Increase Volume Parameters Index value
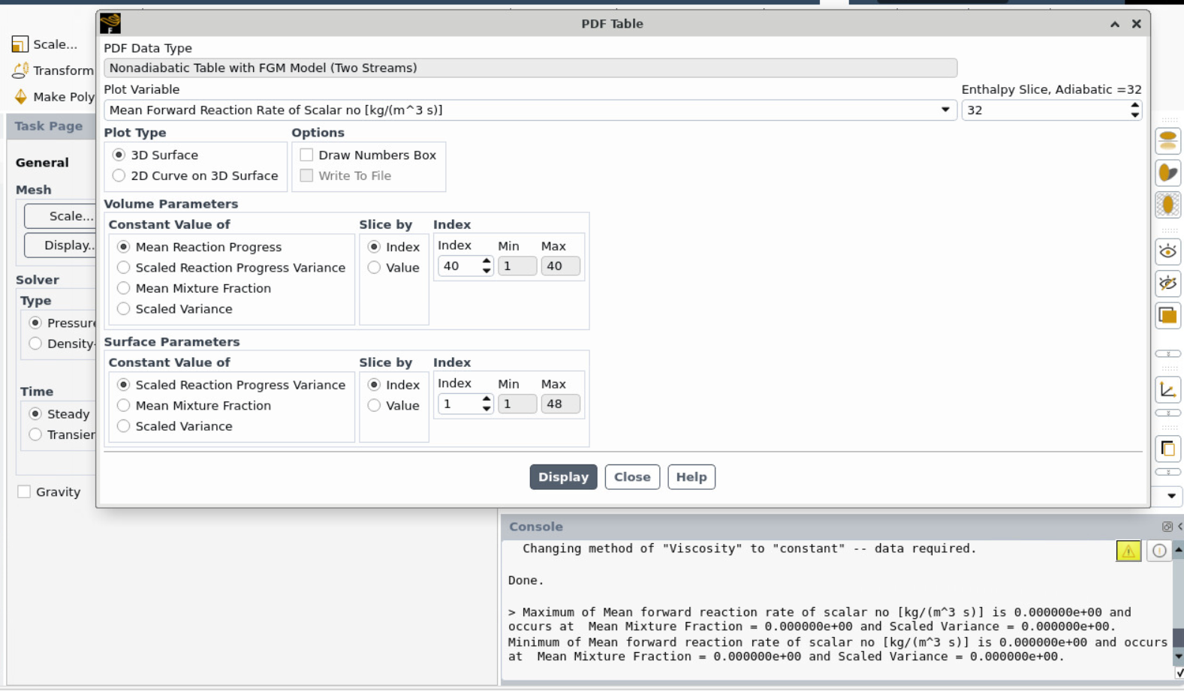Image resolution: width=1184 pixels, height=691 pixels. point(487,261)
